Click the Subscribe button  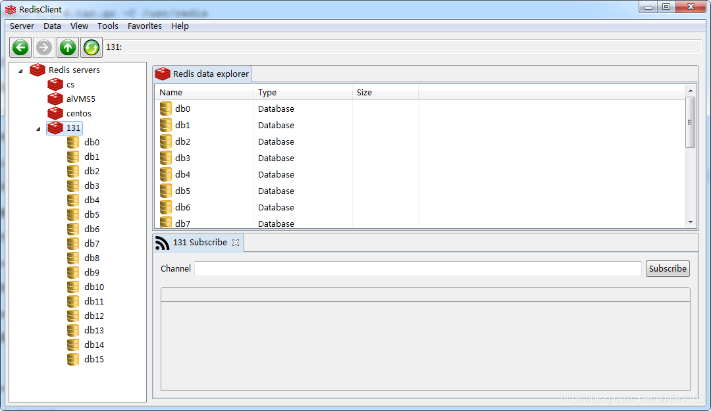pyautogui.click(x=668, y=268)
